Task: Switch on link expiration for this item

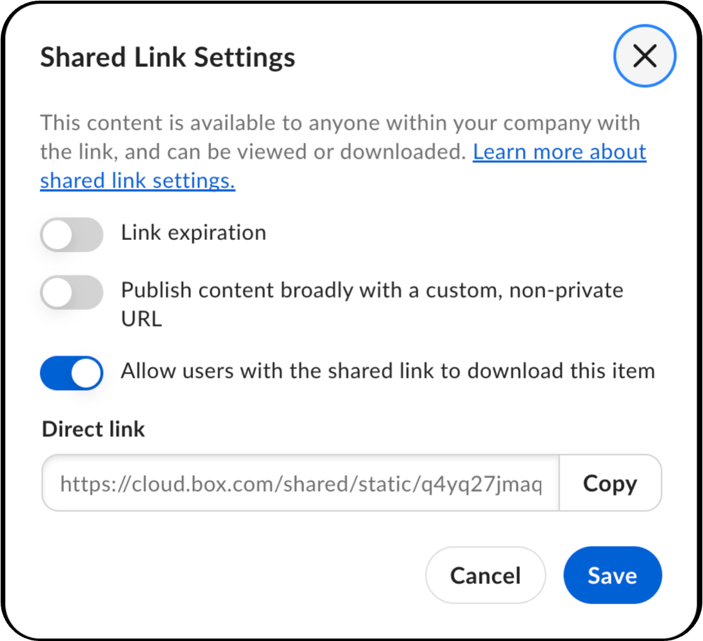Action: 71,234
